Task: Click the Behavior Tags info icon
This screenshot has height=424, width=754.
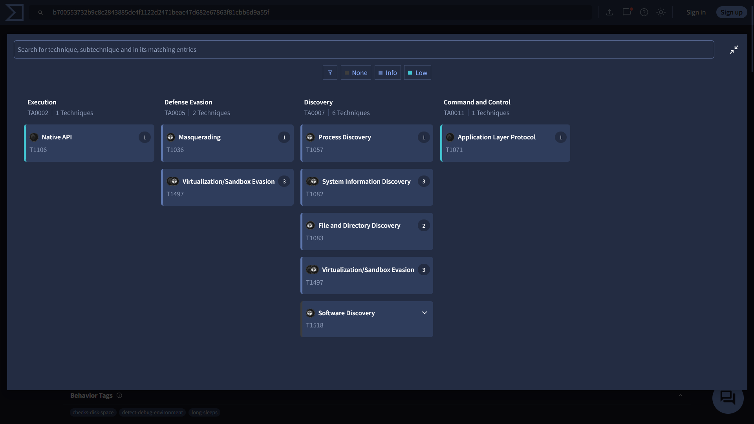Action: 119,395
